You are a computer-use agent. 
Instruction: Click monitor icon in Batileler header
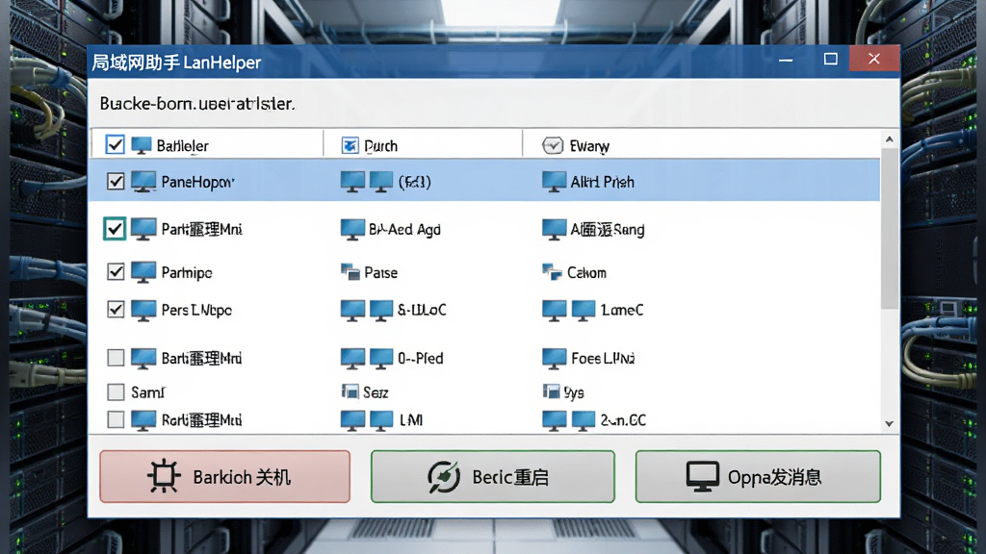(141, 146)
